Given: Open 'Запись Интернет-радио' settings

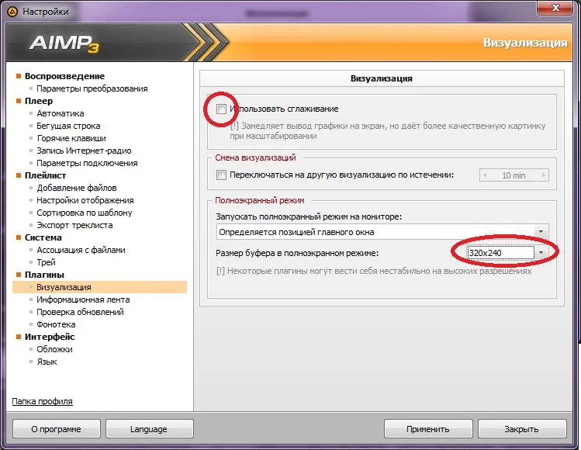Looking at the screenshot, I should tap(84, 151).
